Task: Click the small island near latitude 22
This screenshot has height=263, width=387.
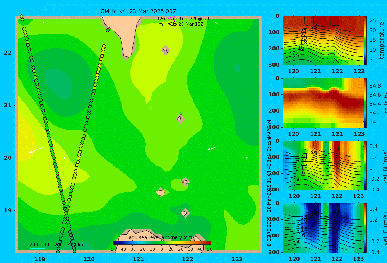Action: tap(165, 50)
